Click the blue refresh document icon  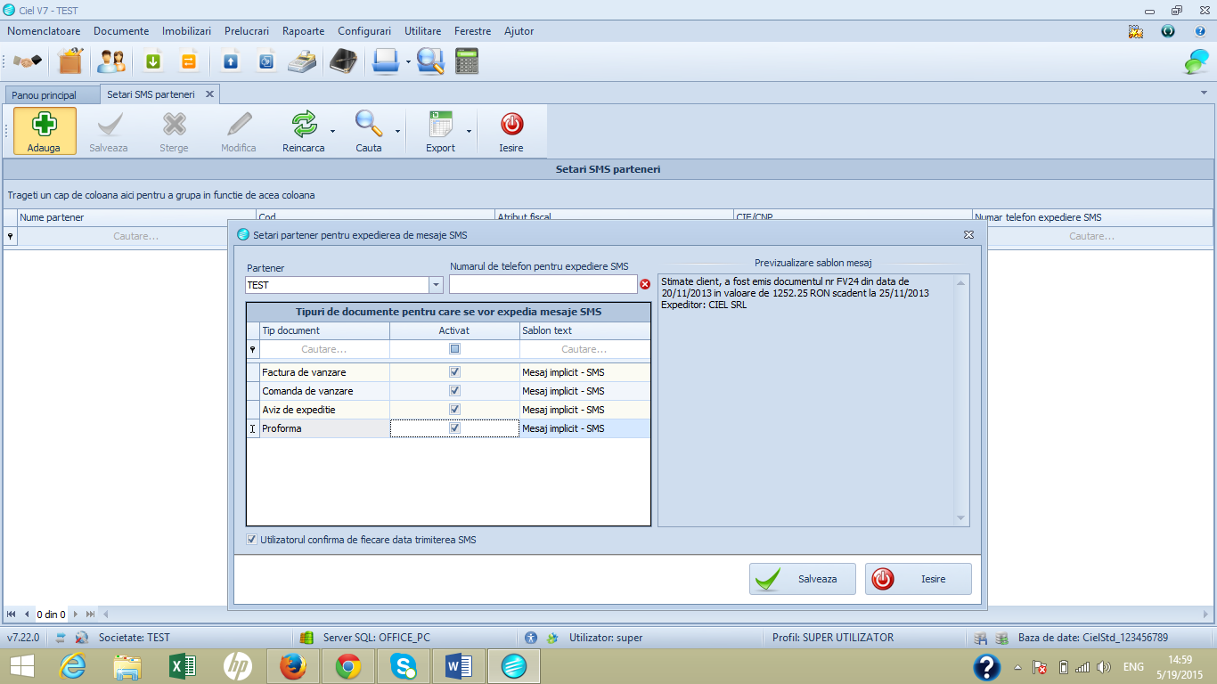click(x=266, y=61)
